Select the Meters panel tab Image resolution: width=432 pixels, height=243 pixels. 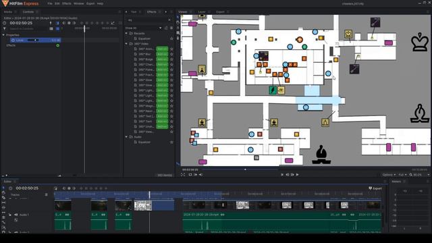pos(396,182)
